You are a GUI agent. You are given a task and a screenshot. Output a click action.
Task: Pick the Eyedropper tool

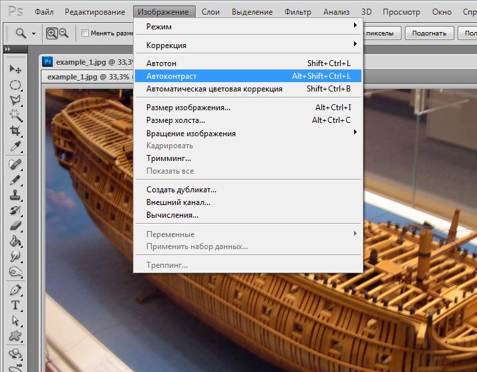15,146
